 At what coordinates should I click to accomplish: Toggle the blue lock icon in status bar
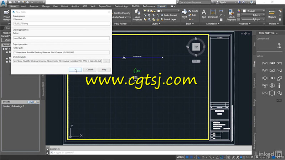[241, 157]
